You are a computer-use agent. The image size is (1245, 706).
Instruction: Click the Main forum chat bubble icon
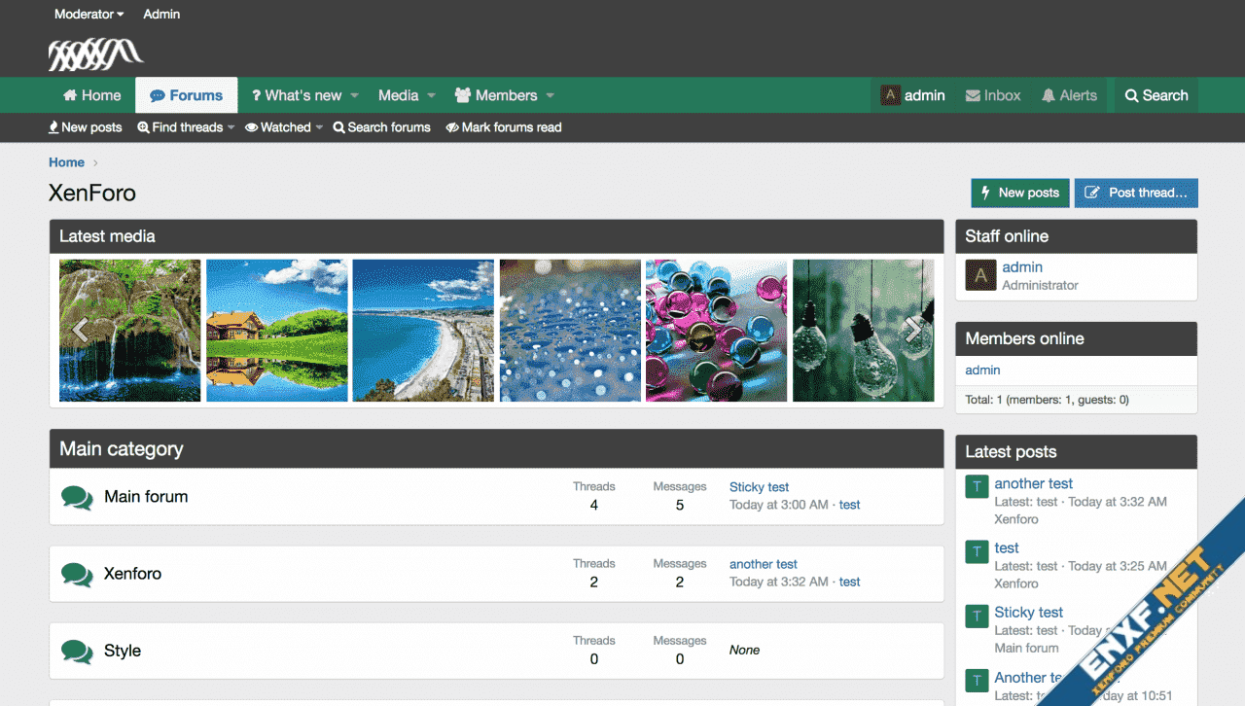click(77, 497)
